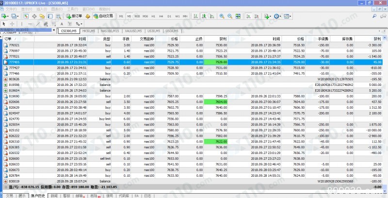Viewport: 388px width, 198px height.
Task: Toggle the Terminal panel icon
Action: pos(50,16)
